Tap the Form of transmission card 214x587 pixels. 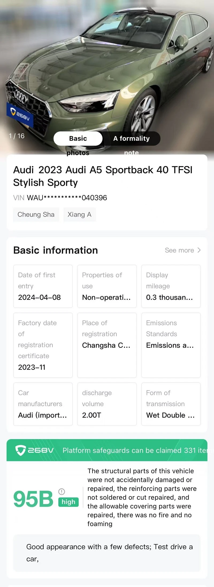[171, 404]
